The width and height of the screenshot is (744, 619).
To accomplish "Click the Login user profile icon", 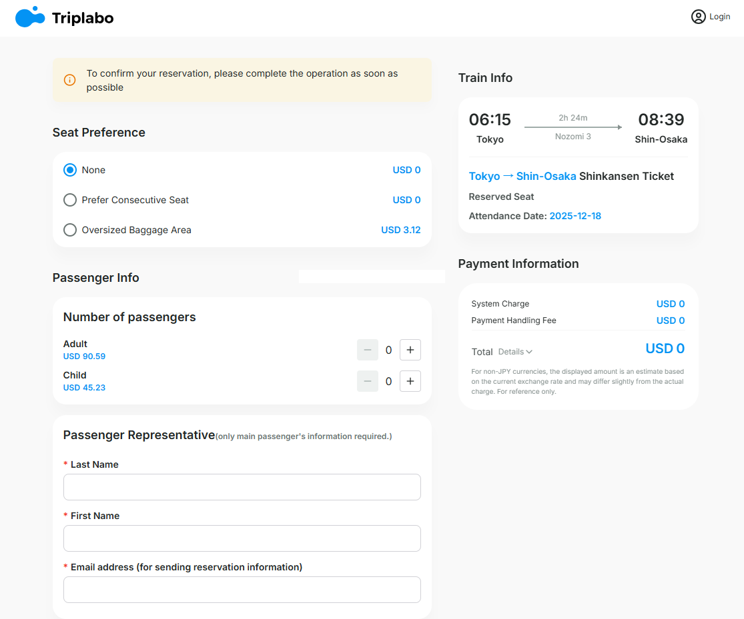I will click(x=698, y=17).
